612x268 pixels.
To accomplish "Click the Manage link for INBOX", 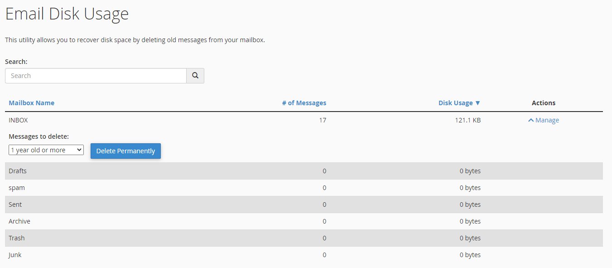I will [x=547, y=120].
